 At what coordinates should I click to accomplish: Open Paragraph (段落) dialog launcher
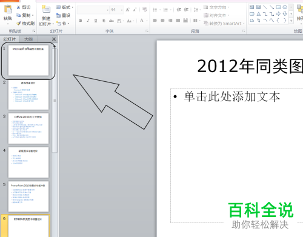[244, 31]
